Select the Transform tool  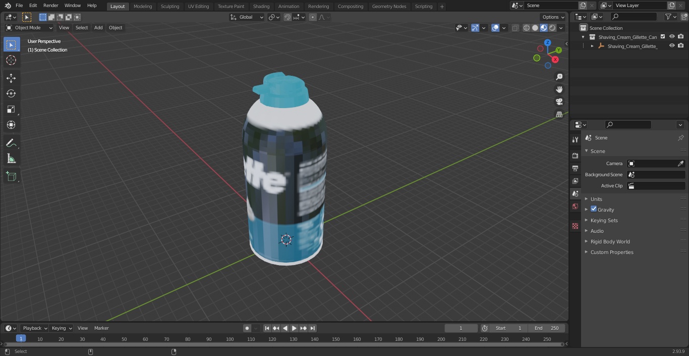pyautogui.click(x=11, y=125)
